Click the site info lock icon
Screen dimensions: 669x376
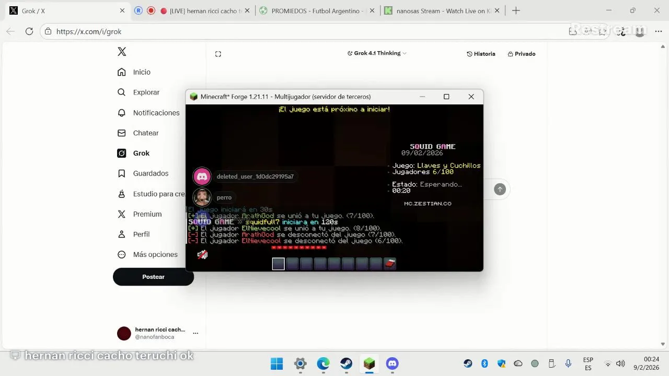[48, 31]
